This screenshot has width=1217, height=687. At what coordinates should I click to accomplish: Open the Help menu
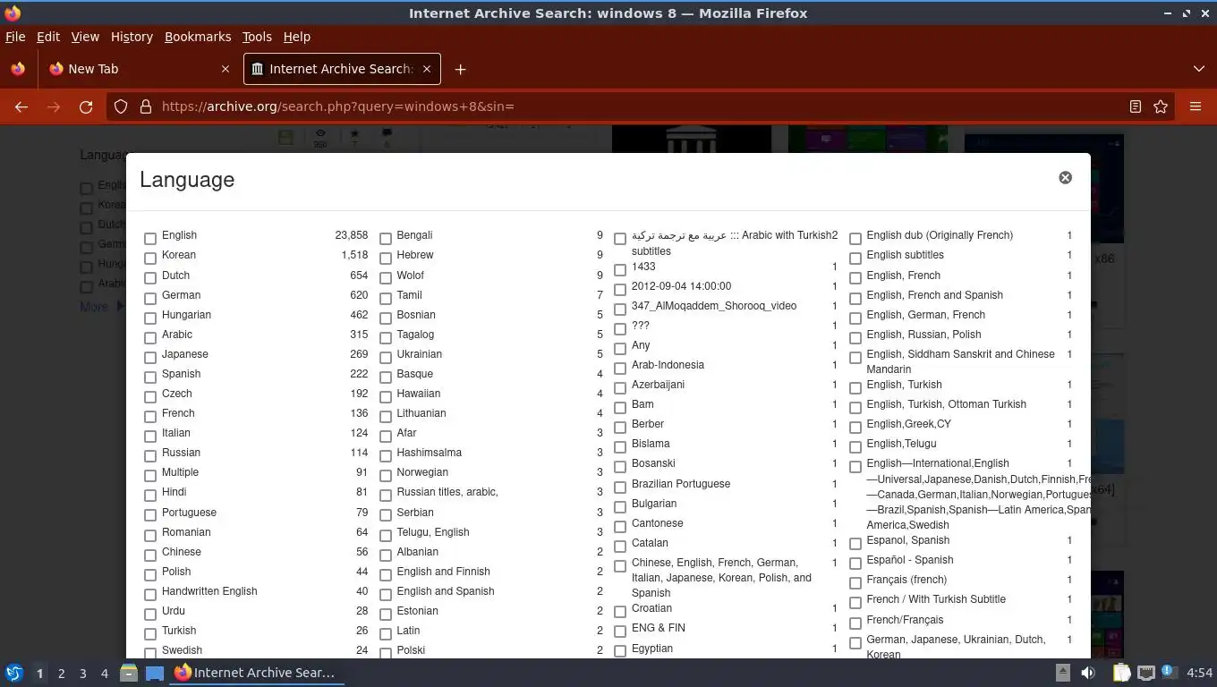[297, 37]
